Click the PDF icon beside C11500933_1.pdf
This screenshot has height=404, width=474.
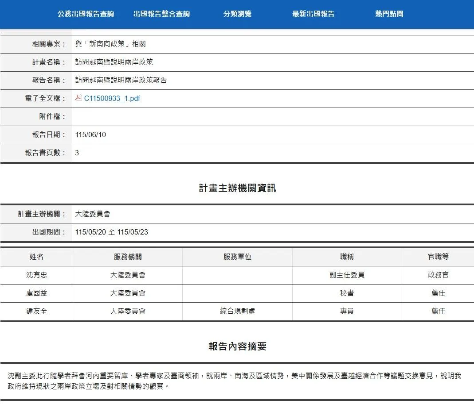click(78, 97)
